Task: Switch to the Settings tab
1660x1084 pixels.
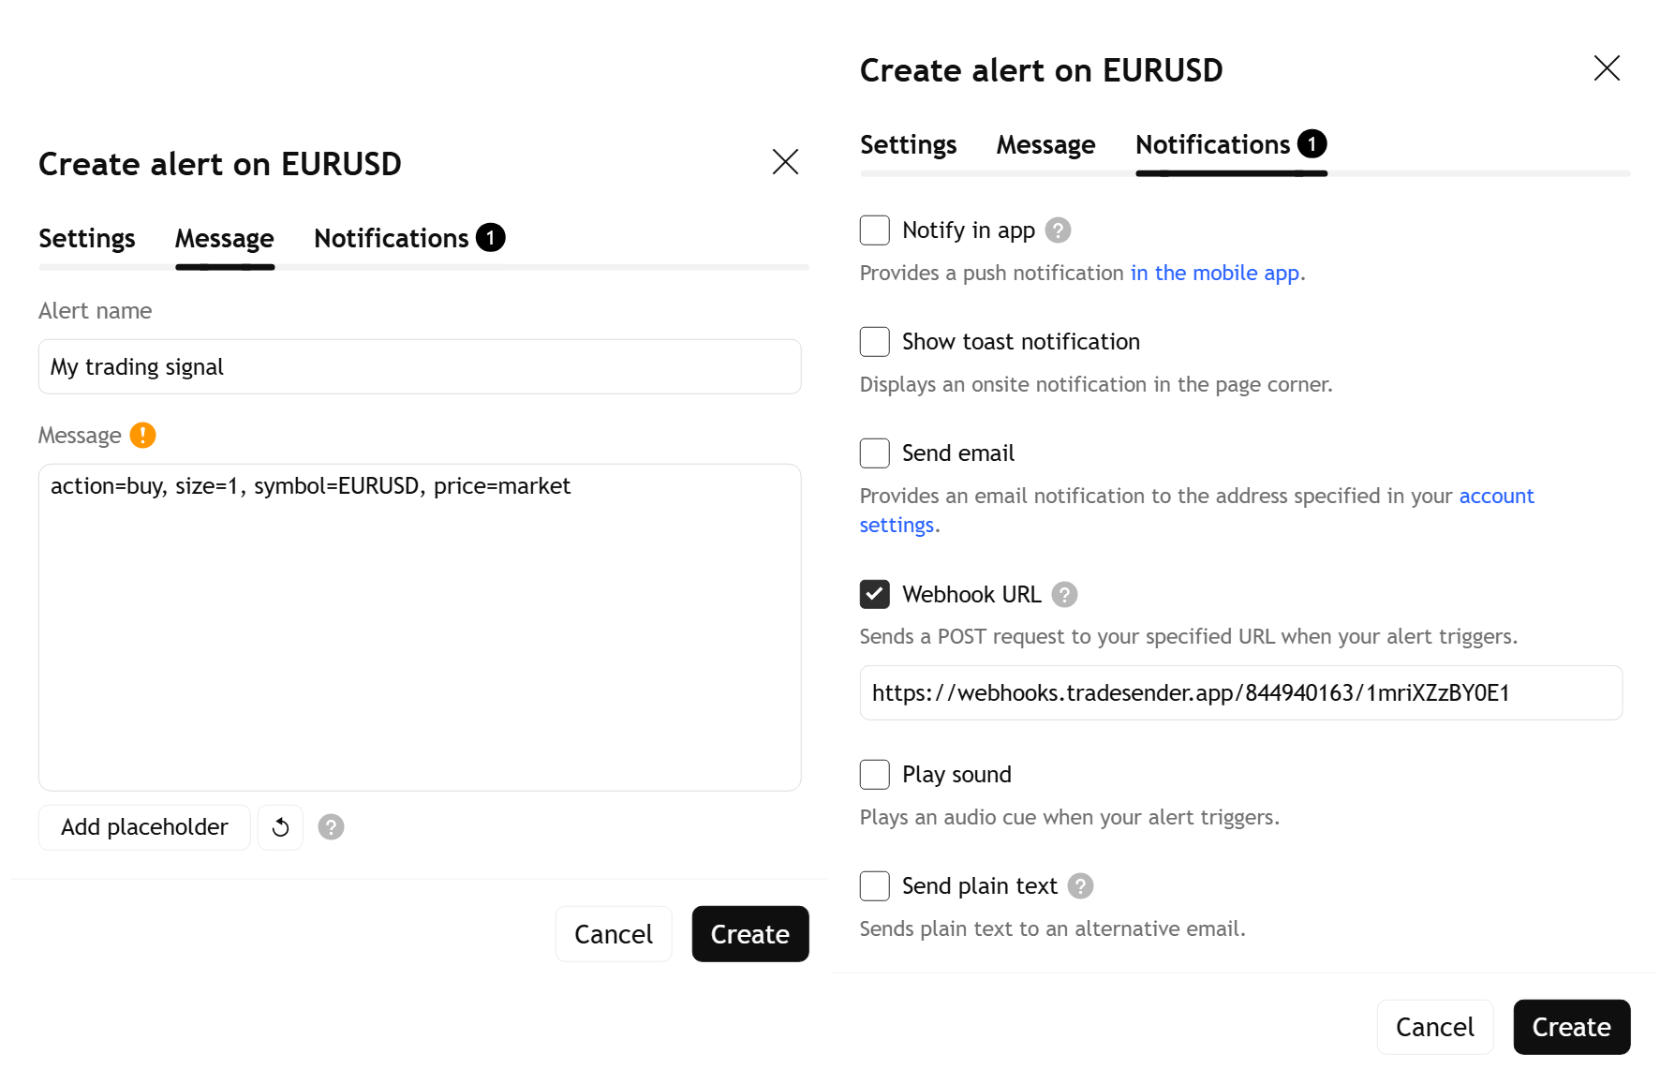Action: 87,237
